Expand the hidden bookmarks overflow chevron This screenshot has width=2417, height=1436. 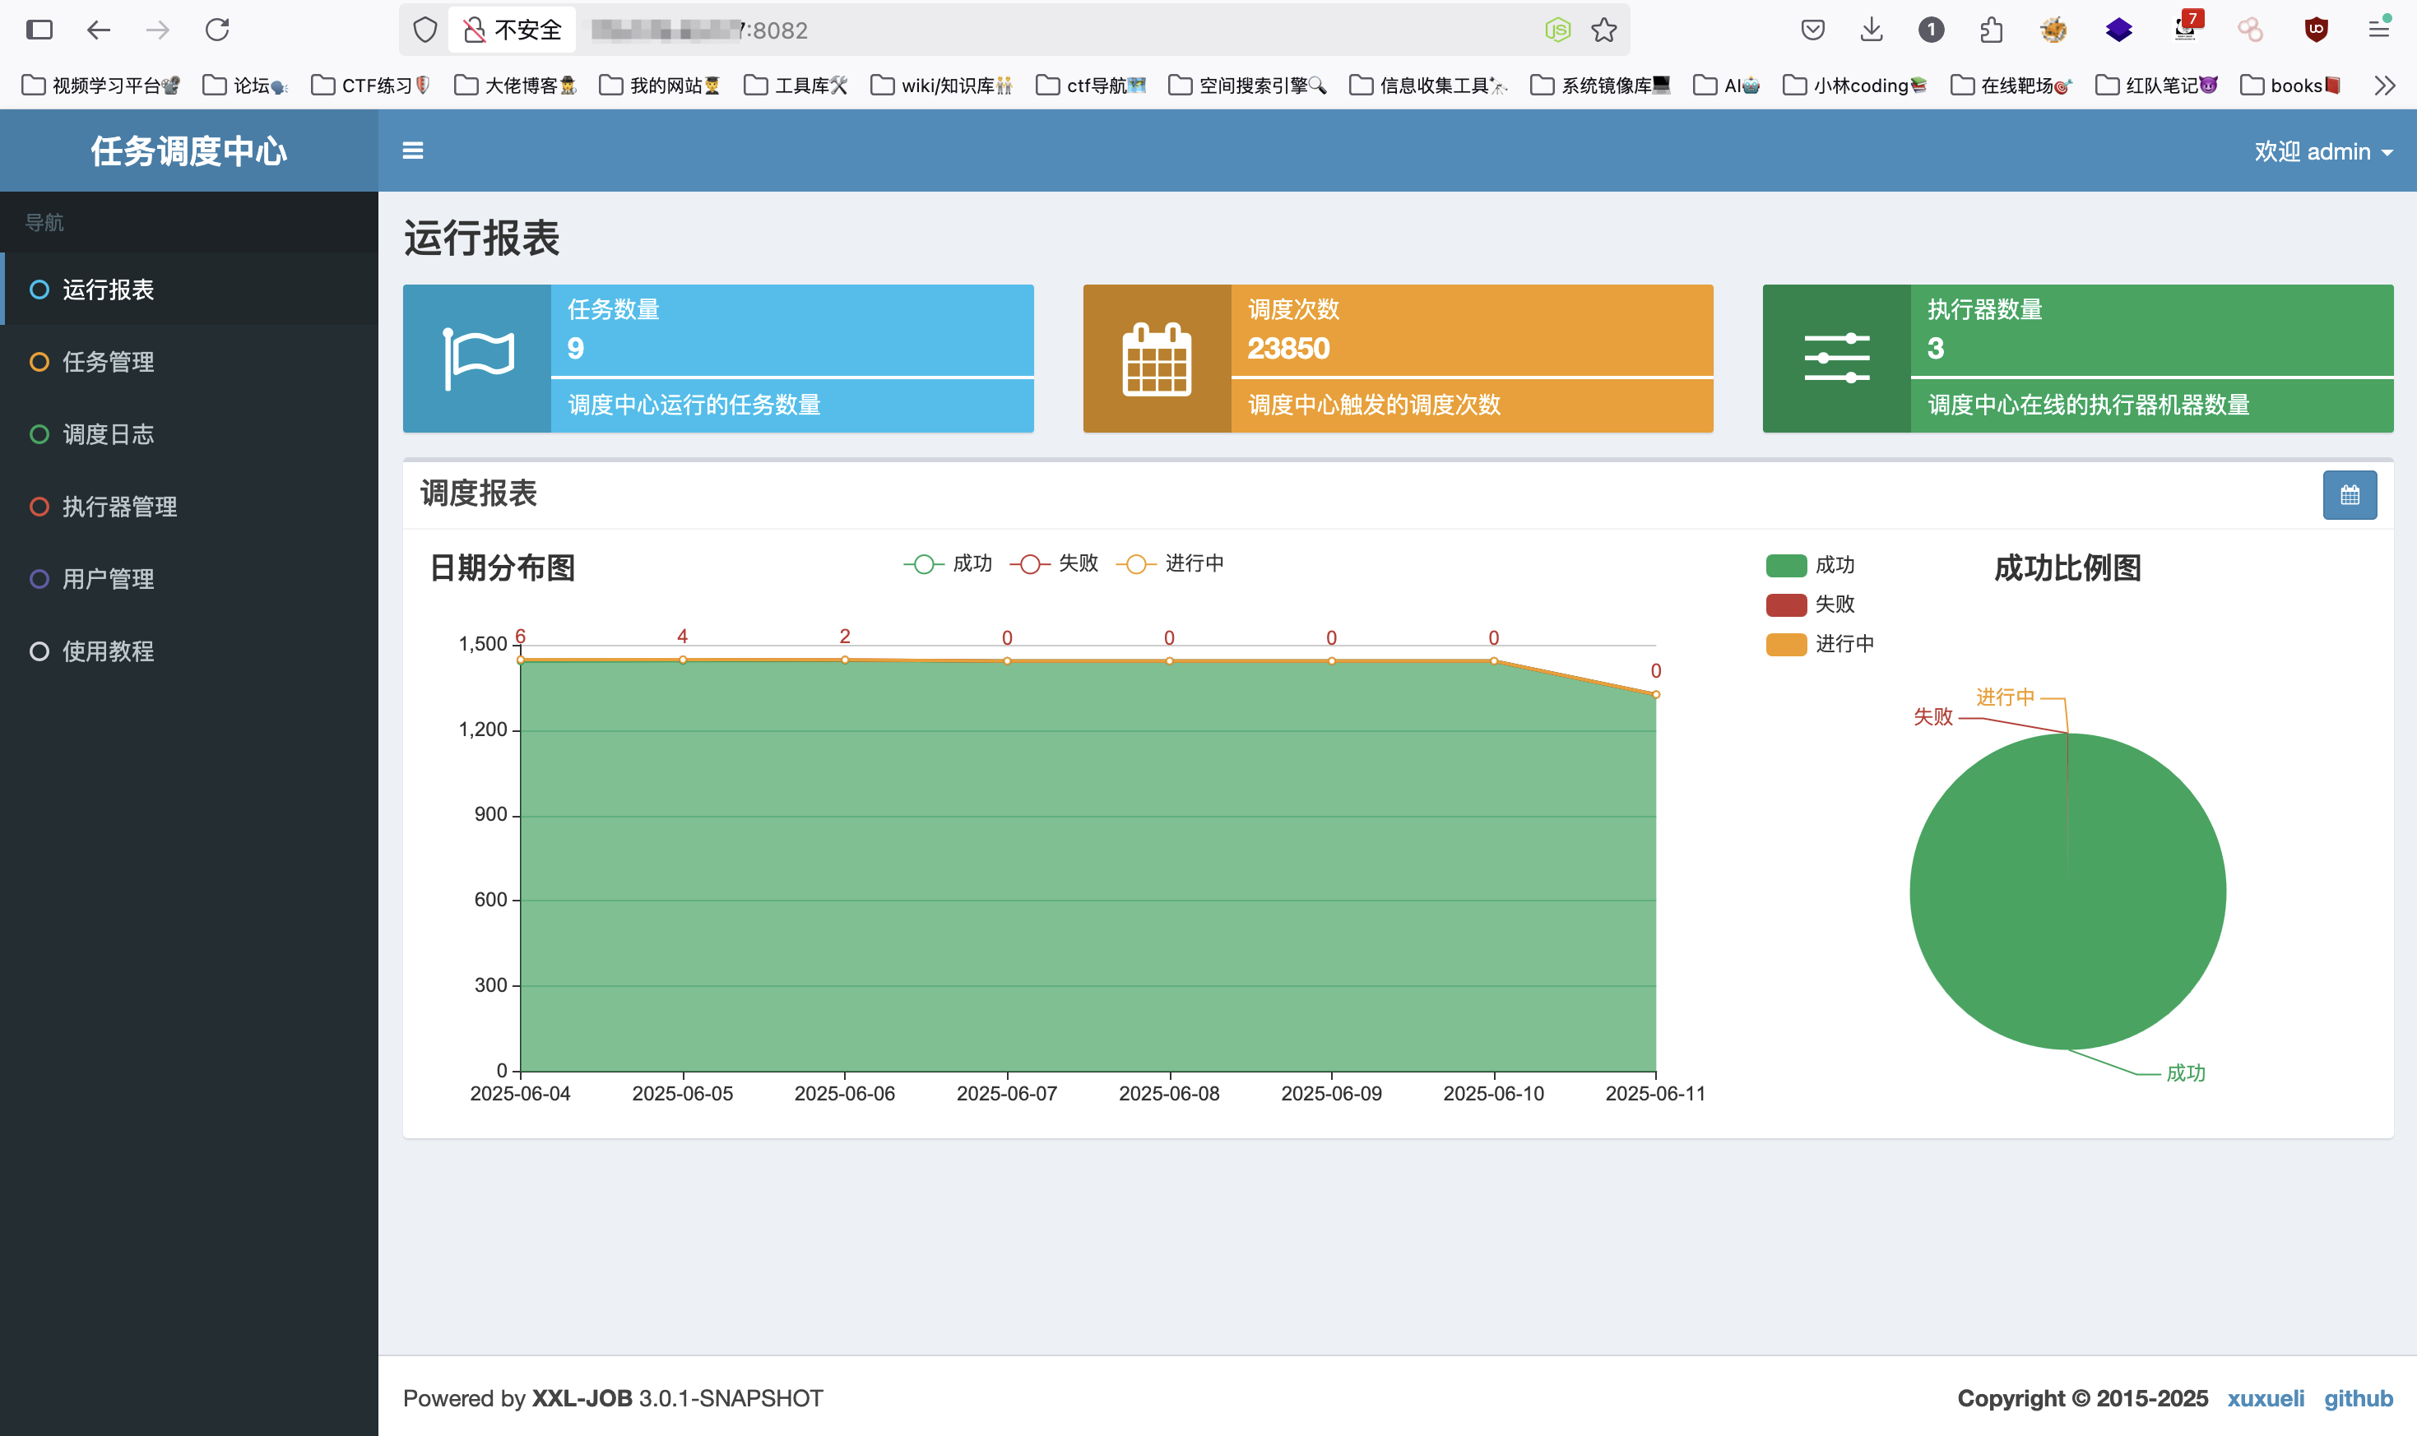click(2384, 86)
